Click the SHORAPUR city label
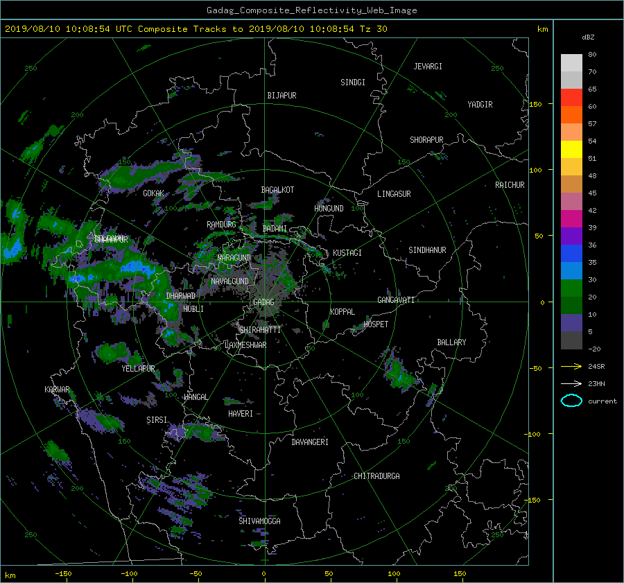 426,140
